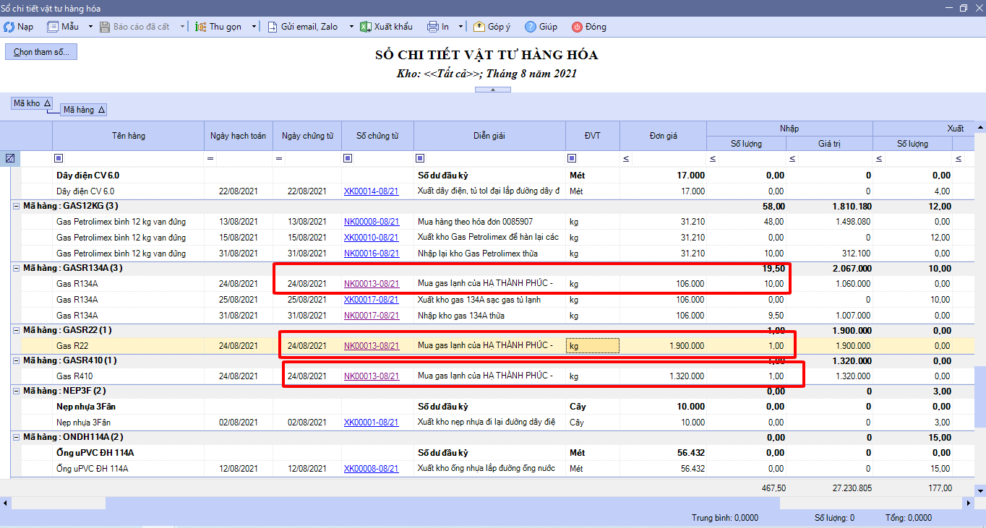The width and height of the screenshot is (986, 528).
Task: Click the Dây điện CV 6.0 transaction row name
Action: (85, 191)
